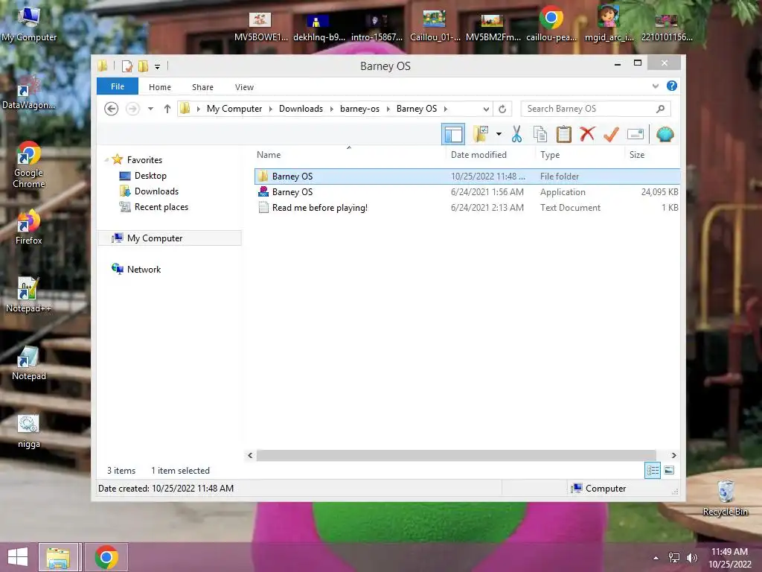The image size is (762, 572).
Task: Paste using the clipboard toolbar icon
Action: point(564,134)
